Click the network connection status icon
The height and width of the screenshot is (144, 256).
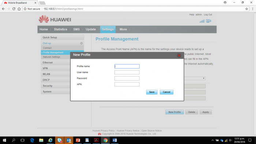click(x=208, y=21)
